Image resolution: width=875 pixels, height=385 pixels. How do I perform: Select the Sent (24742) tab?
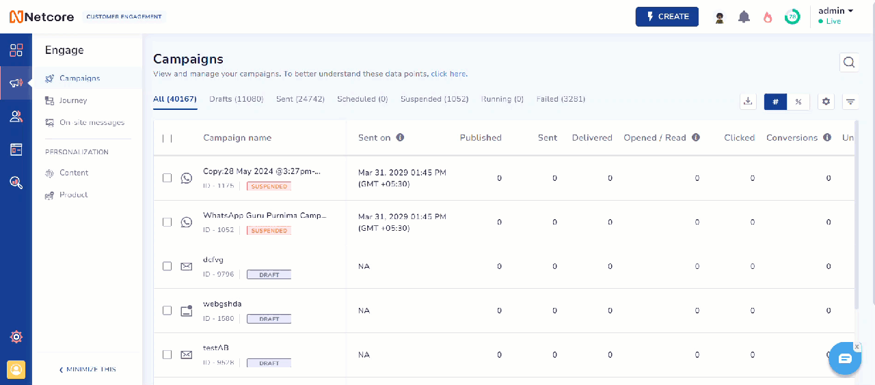[300, 99]
